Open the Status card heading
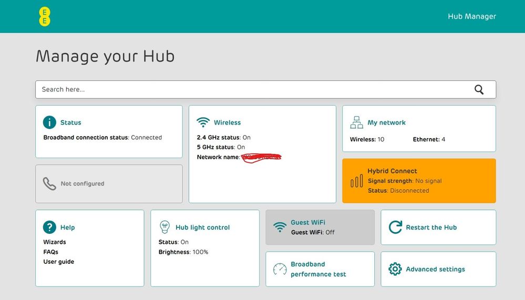525x300 pixels. (x=70, y=122)
